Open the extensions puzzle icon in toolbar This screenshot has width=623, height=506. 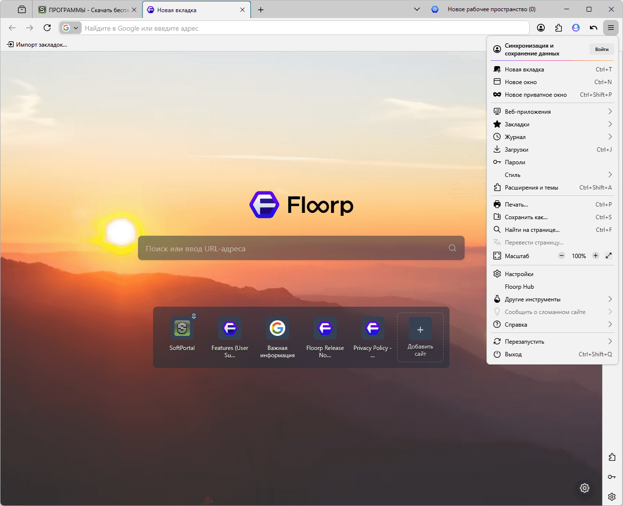tap(558, 28)
